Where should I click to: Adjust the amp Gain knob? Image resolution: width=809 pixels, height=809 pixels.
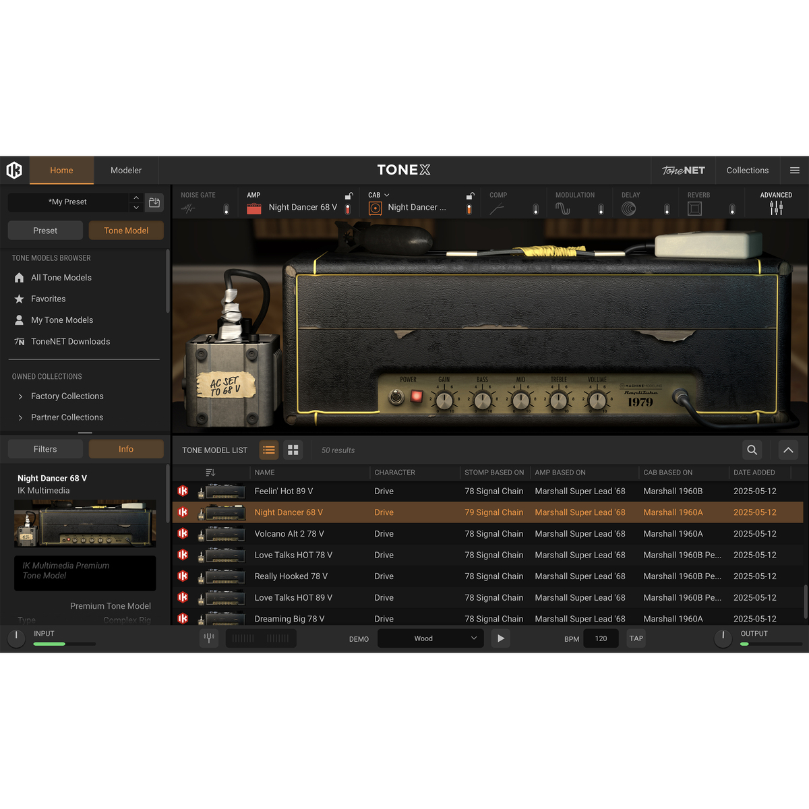coord(444,400)
